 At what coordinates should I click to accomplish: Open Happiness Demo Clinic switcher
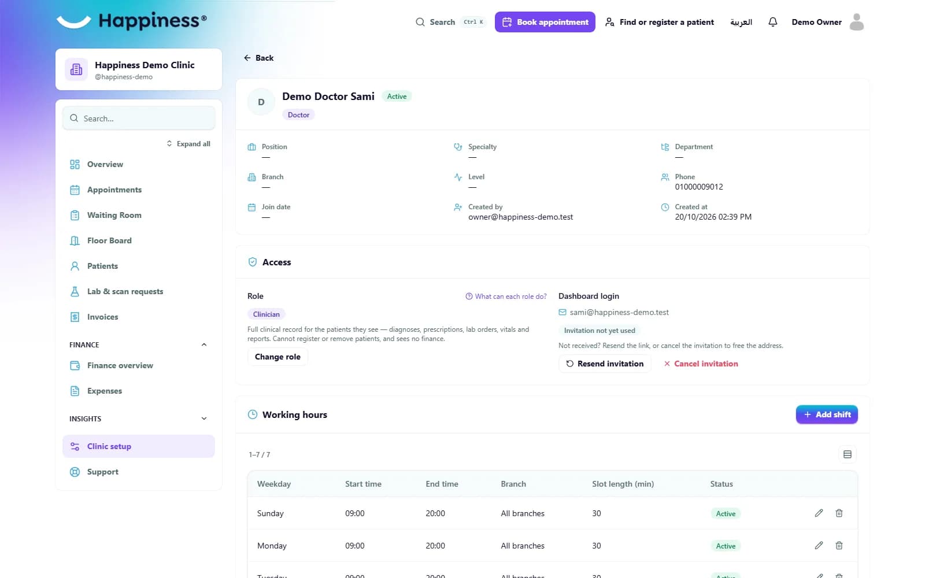pyautogui.click(x=139, y=69)
